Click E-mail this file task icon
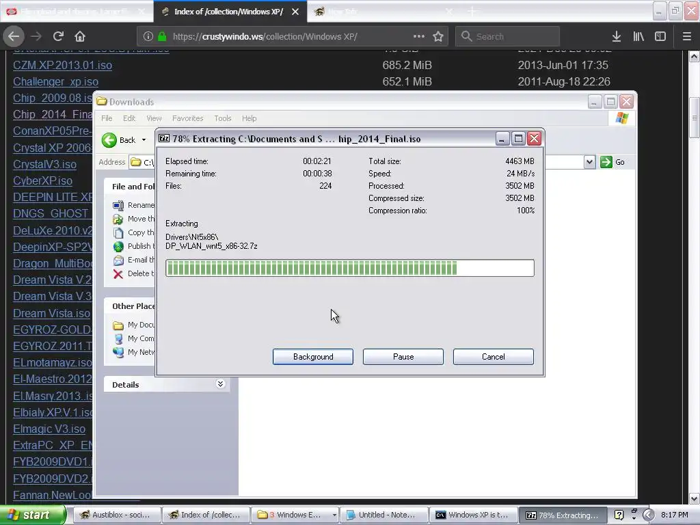The width and height of the screenshot is (700, 525). click(118, 260)
